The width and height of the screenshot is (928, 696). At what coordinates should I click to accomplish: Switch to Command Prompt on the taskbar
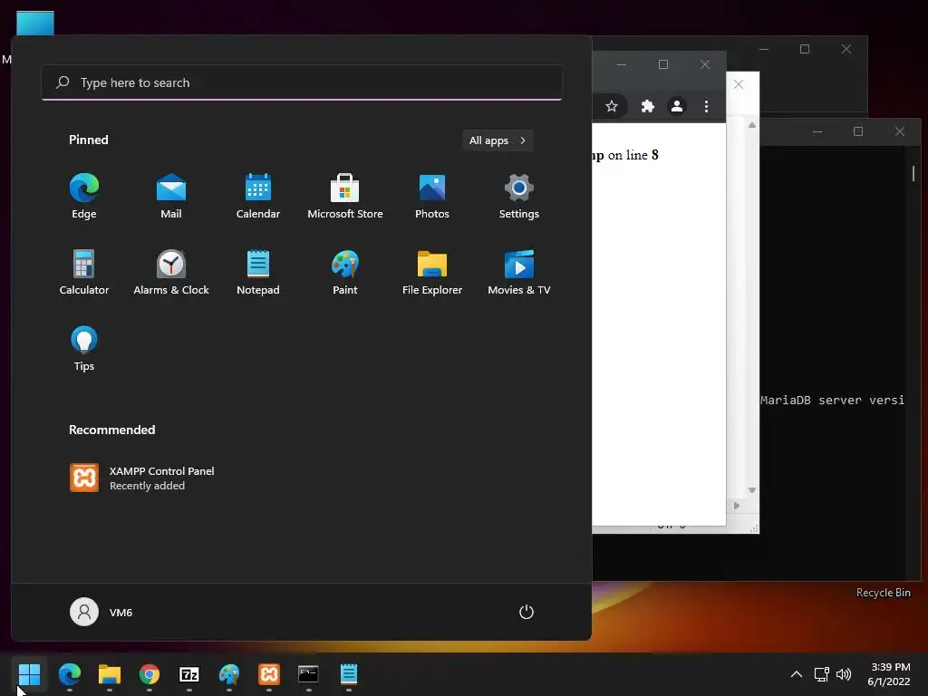308,674
